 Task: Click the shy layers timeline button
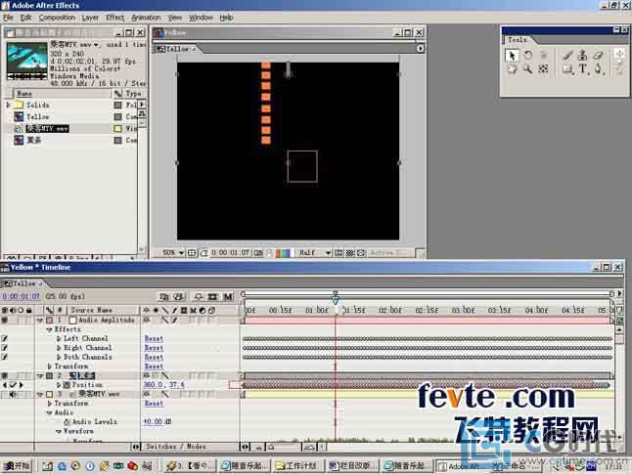199,297
